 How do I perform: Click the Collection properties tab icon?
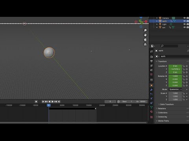pyautogui.click(x=152, y=80)
